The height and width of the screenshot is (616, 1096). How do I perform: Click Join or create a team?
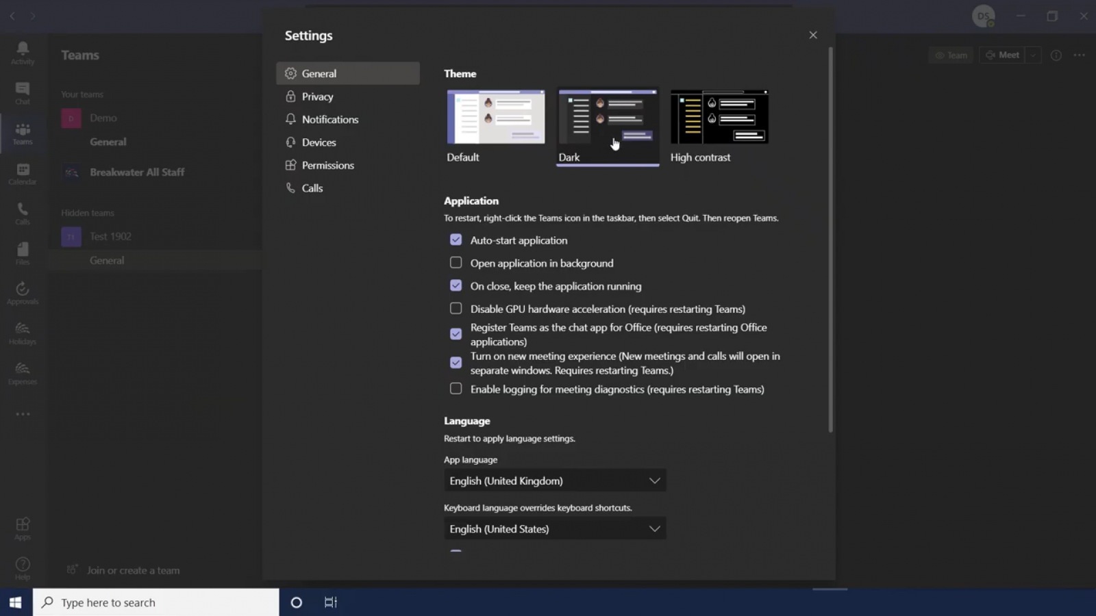coord(133,569)
